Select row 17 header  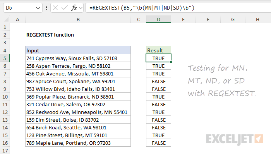pos(5,151)
